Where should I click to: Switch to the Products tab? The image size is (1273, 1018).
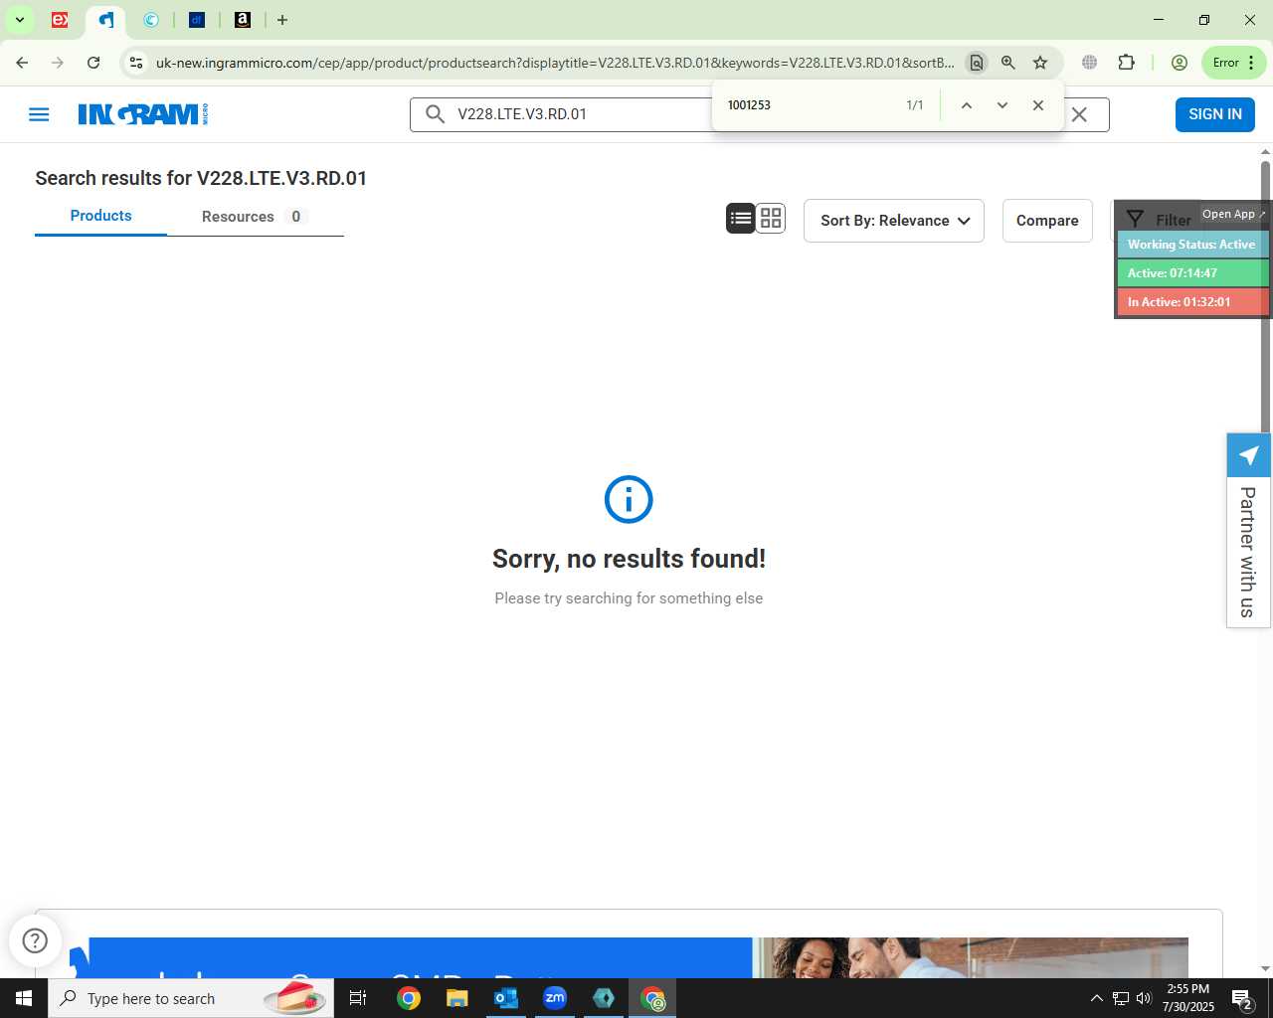click(100, 216)
